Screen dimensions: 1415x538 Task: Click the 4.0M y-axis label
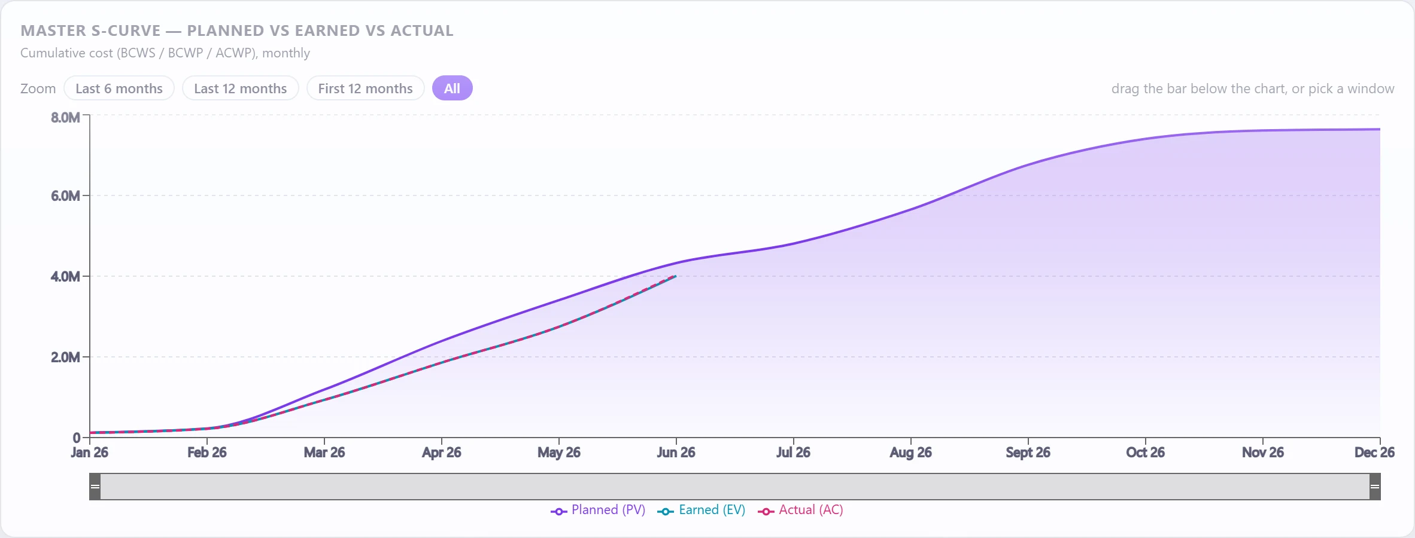point(65,277)
